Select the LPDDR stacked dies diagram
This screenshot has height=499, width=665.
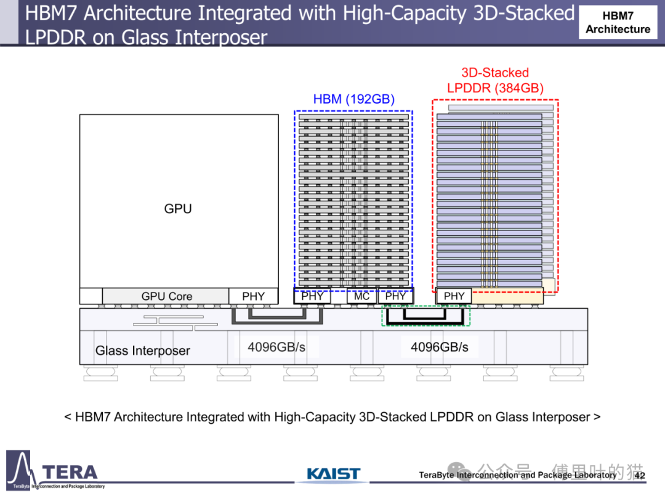tap(495, 196)
